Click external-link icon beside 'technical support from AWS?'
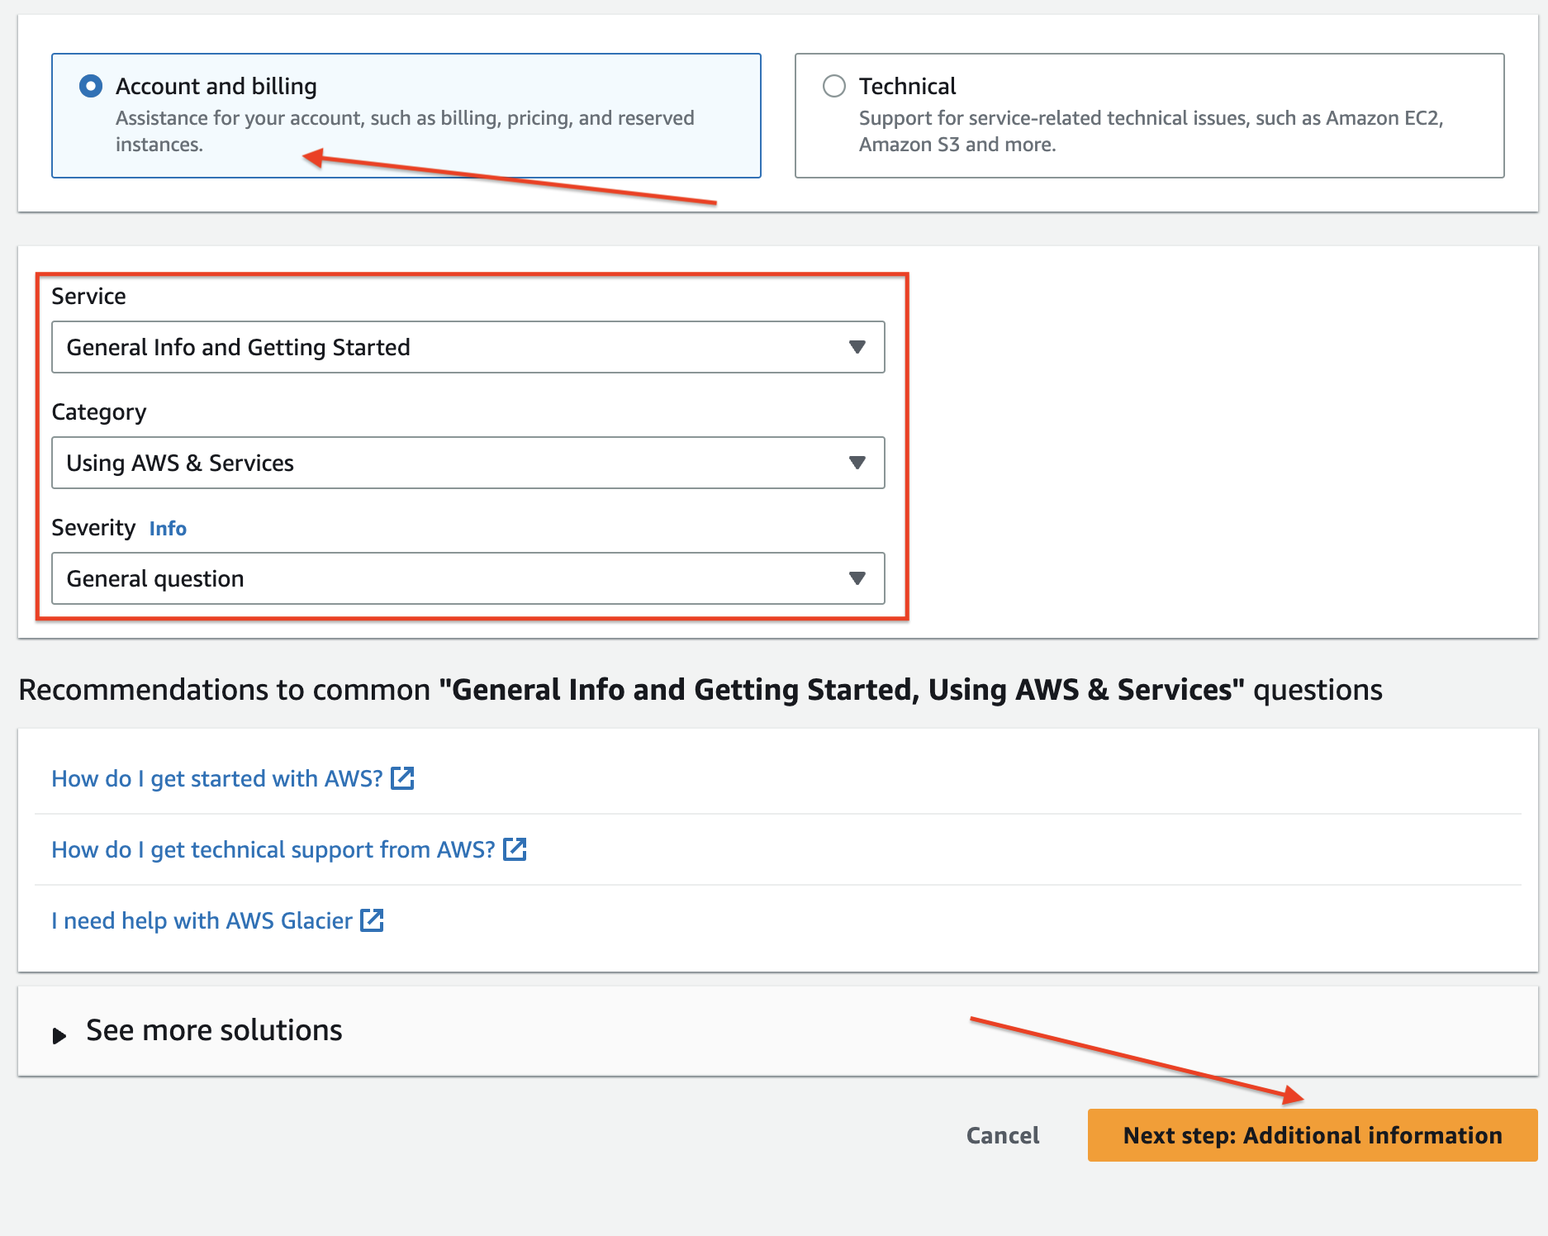 tap(515, 849)
